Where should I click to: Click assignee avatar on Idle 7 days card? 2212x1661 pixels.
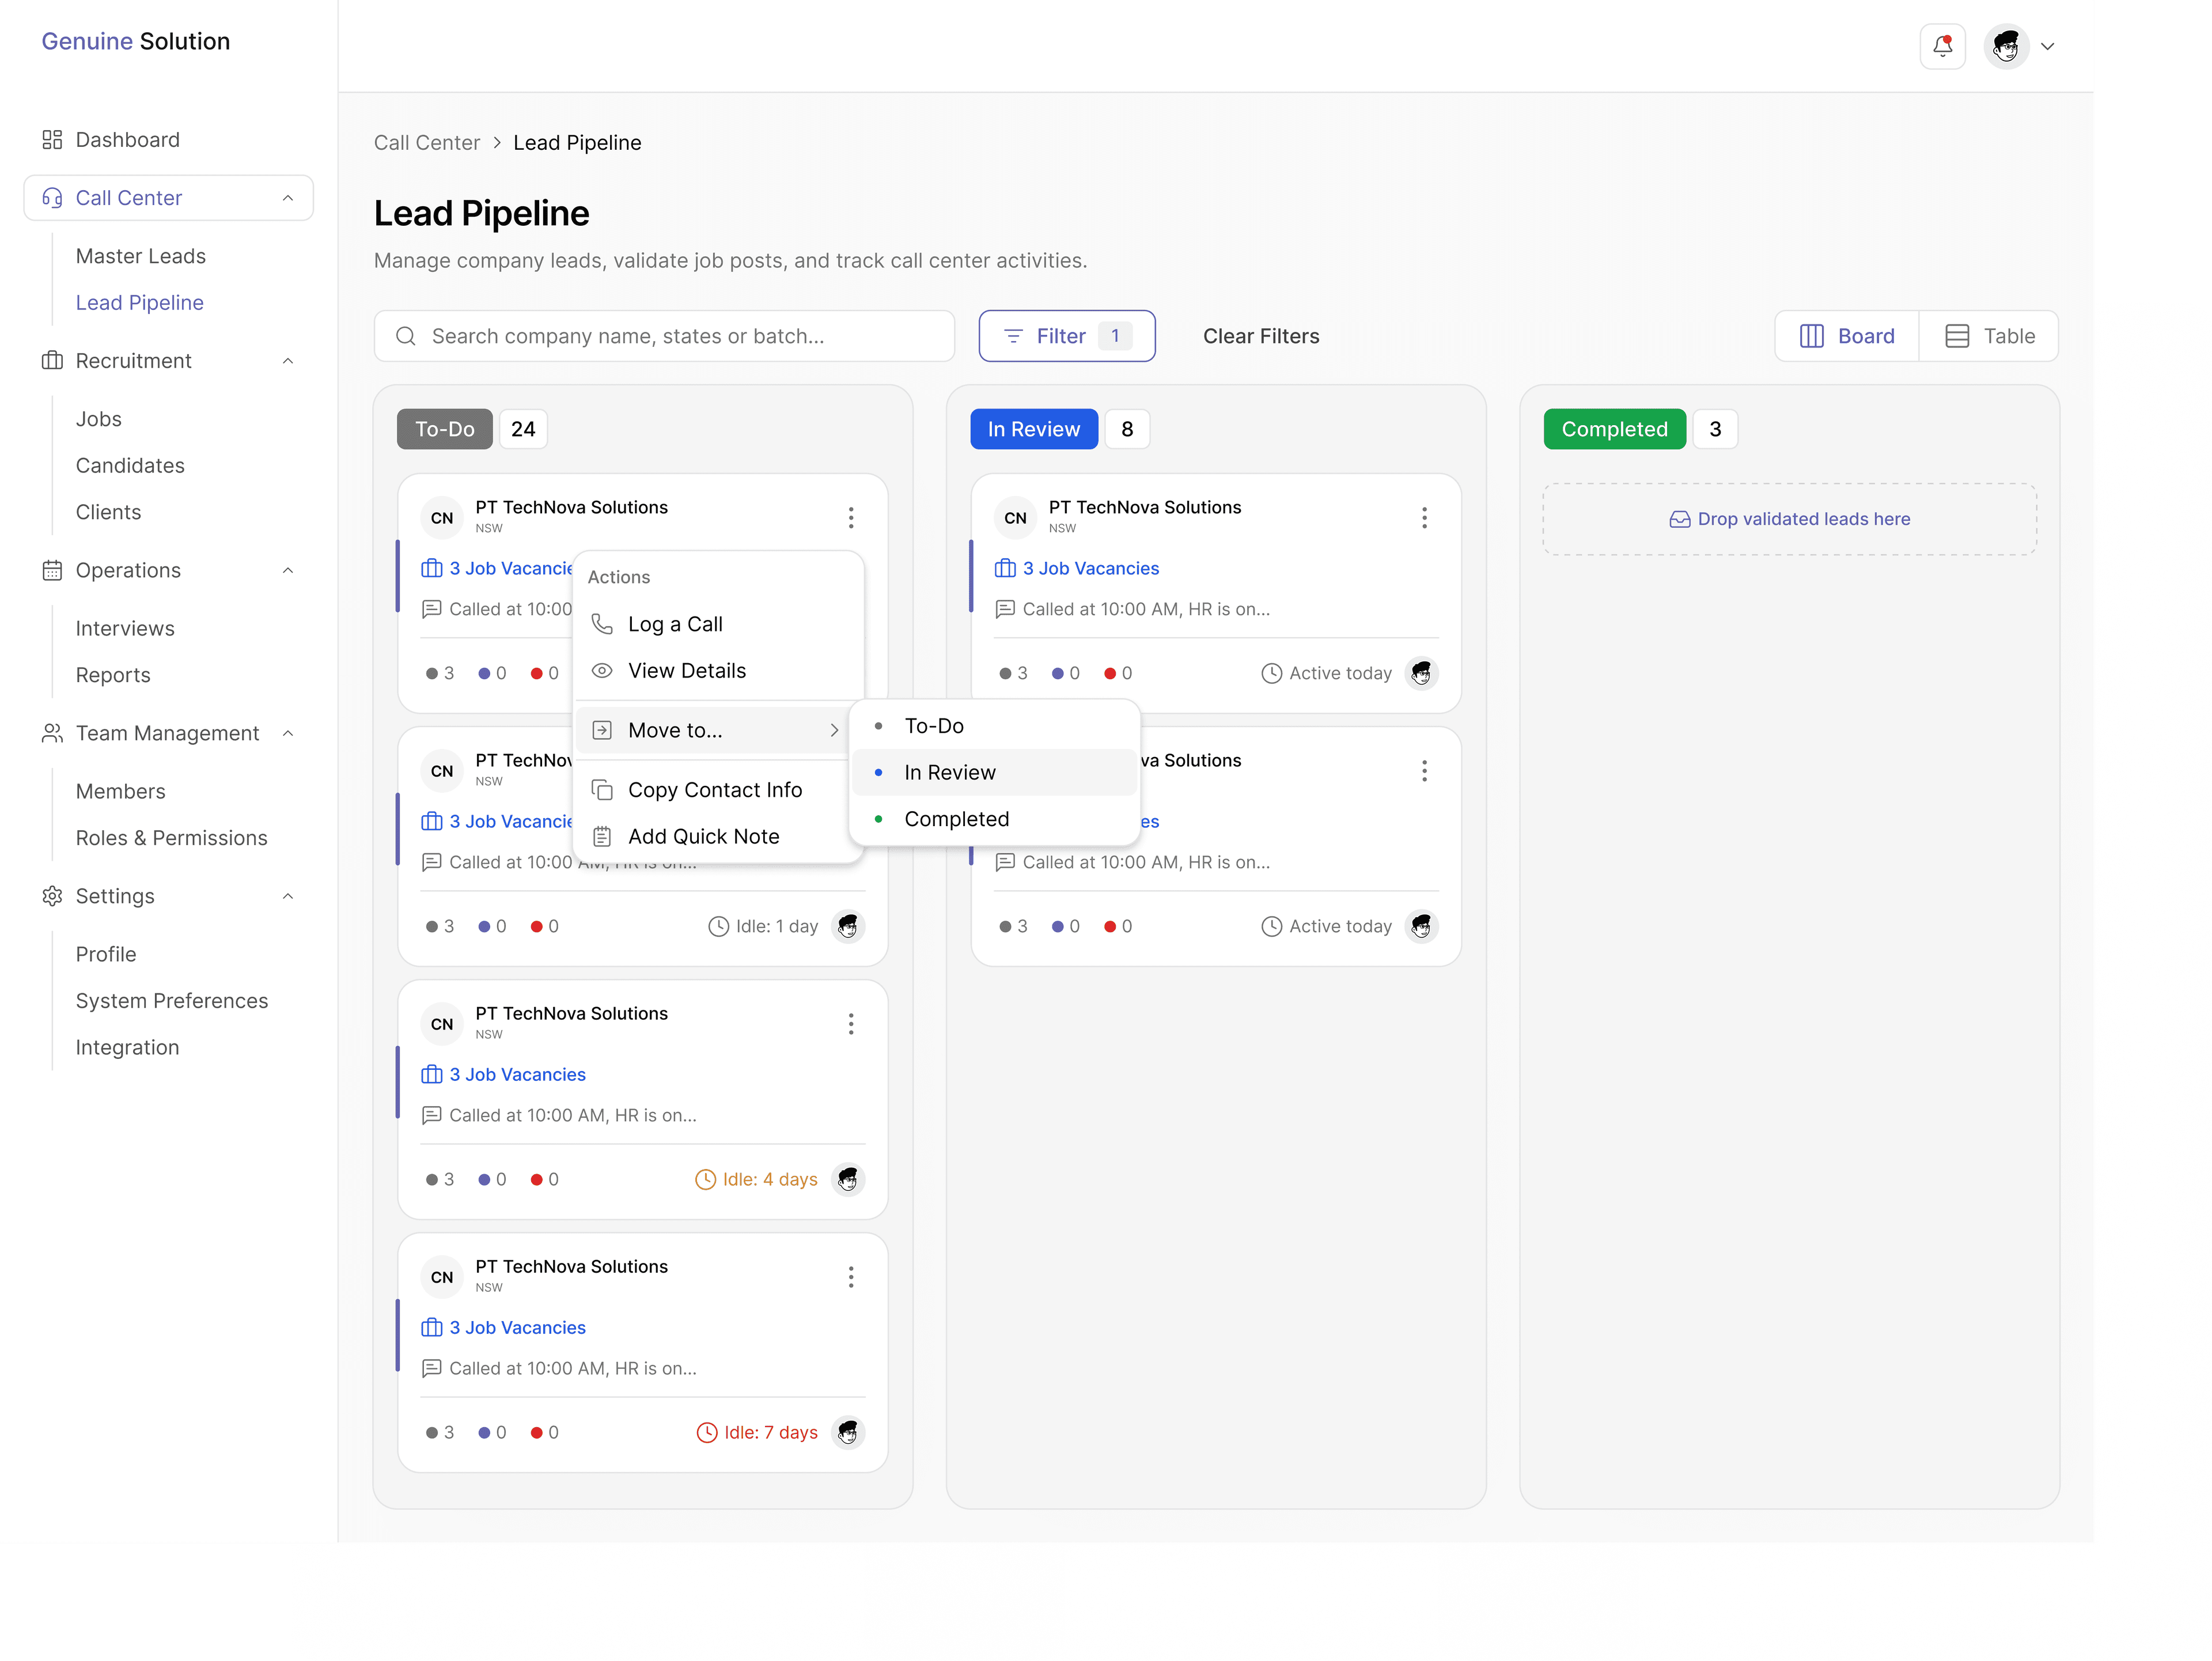(848, 1433)
